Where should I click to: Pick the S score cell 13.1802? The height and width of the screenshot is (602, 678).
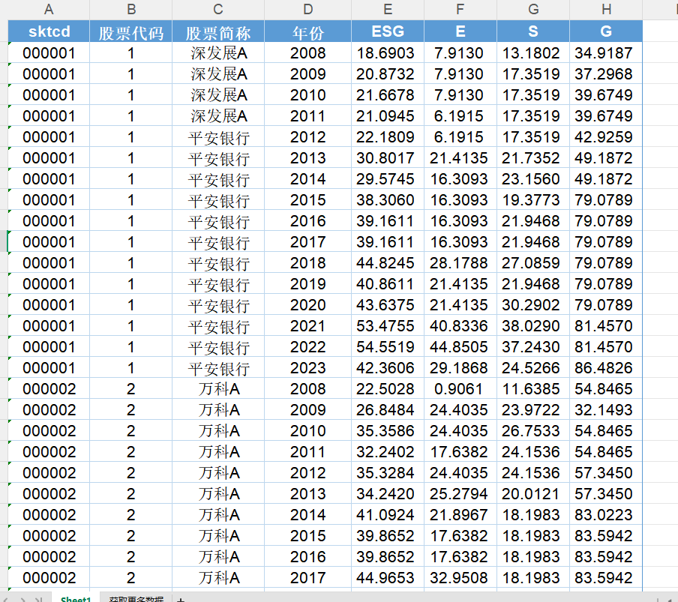[x=533, y=52]
